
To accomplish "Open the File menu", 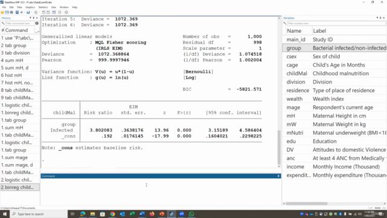I will (x=4, y=7).
